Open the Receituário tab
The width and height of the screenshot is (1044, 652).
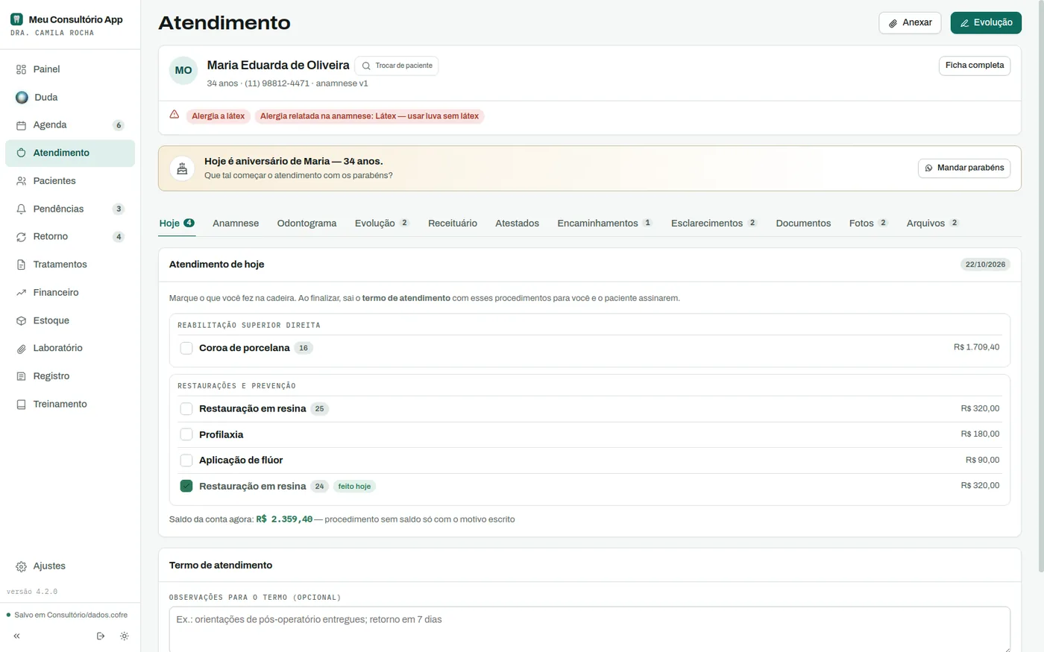(453, 223)
